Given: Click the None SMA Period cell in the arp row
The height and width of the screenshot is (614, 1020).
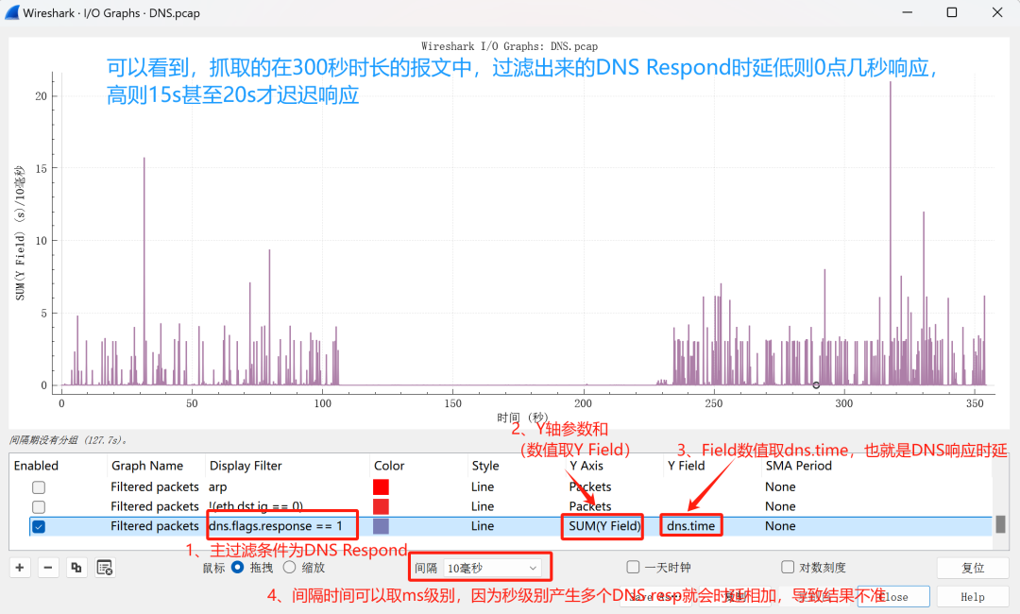Looking at the screenshot, I should [781, 487].
